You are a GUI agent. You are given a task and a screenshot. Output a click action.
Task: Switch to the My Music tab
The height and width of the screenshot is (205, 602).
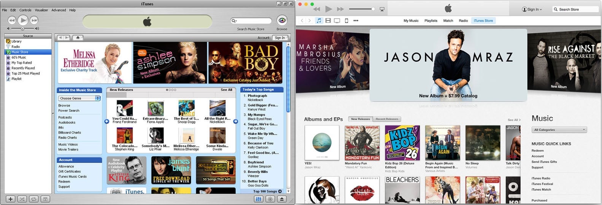411,21
